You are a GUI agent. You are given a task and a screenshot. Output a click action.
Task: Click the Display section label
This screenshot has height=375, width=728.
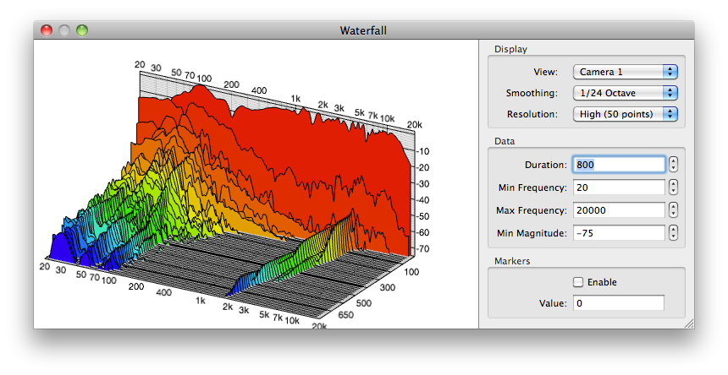pos(510,49)
